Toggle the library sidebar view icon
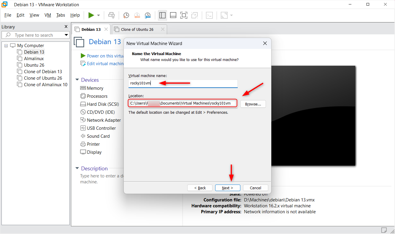Viewport: 395px width, 234px height. point(162,15)
